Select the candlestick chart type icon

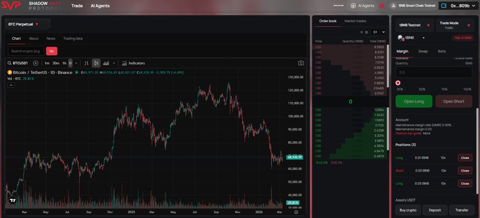point(96,63)
